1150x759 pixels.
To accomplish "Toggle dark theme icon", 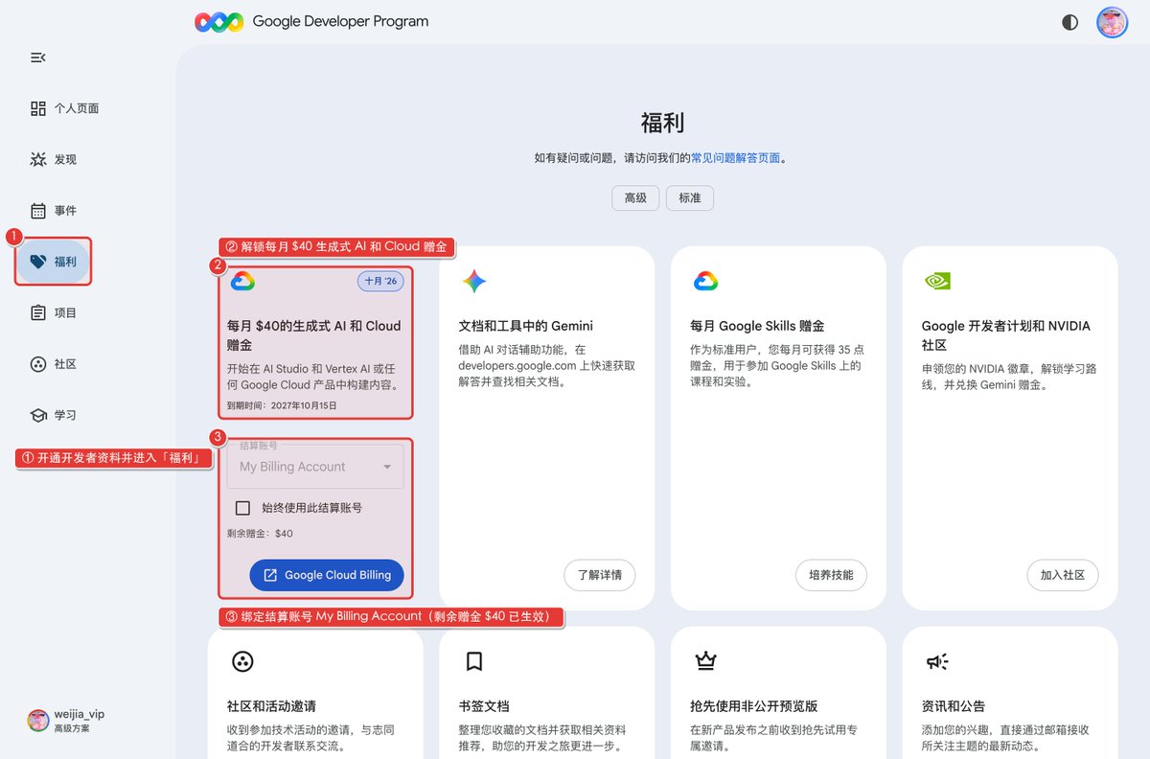I will point(1069,22).
